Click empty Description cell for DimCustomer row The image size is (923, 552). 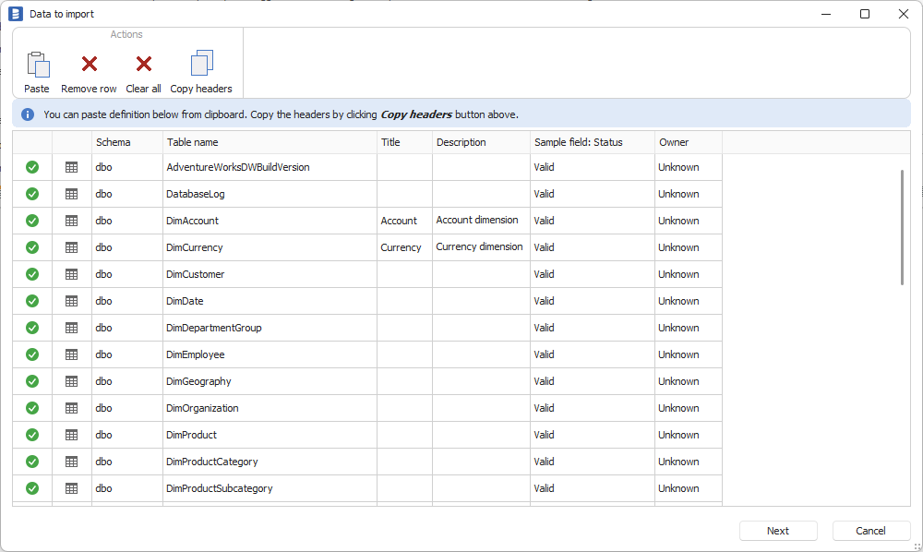click(481, 274)
